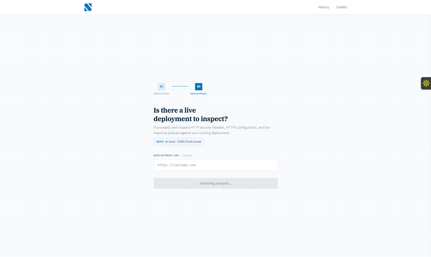Image resolution: width=431 pixels, height=257 pixels.
Task: Select the step 01 number badge
Action: click(161, 86)
